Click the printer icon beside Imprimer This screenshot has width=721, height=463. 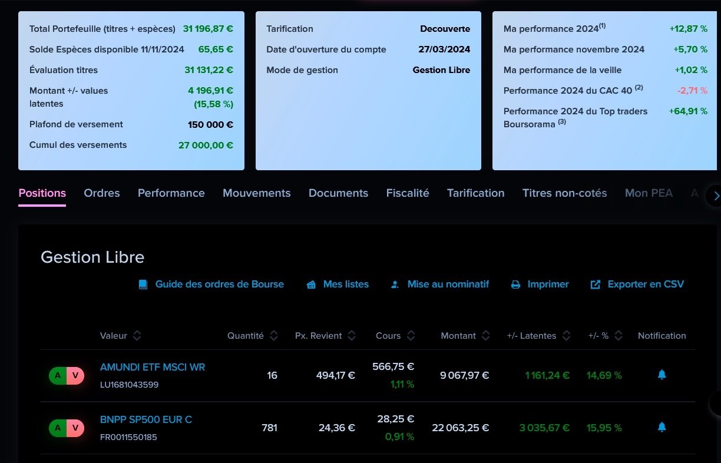[x=516, y=285]
